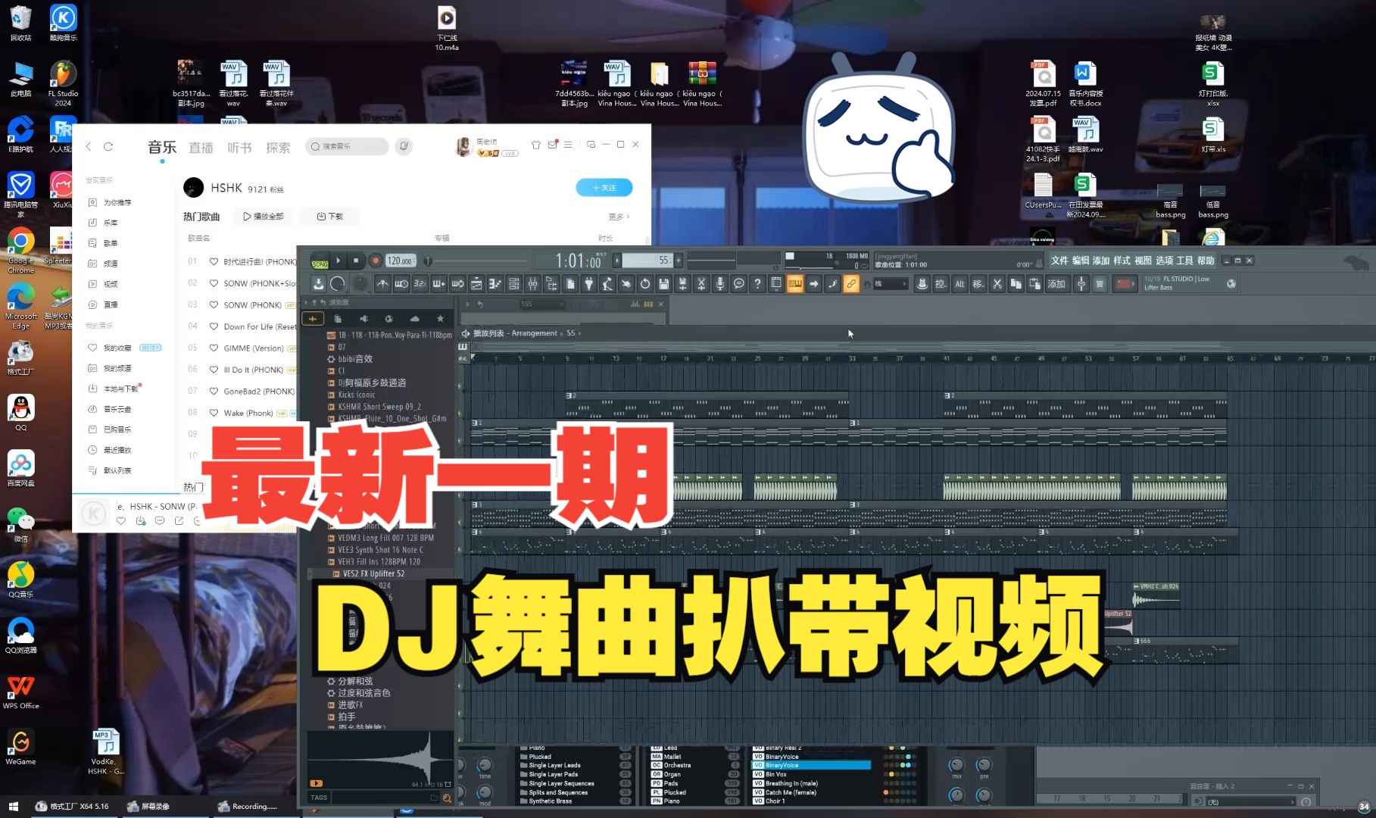Click the save floppy disk icon
1376x818 pixels.
coord(664,283)
